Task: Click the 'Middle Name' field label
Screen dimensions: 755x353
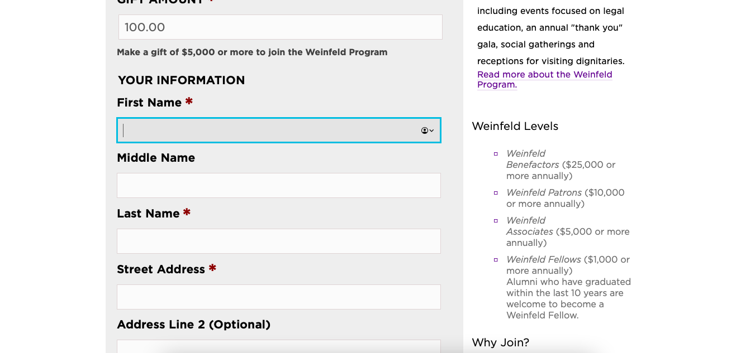Action: [x=156, y=158]
